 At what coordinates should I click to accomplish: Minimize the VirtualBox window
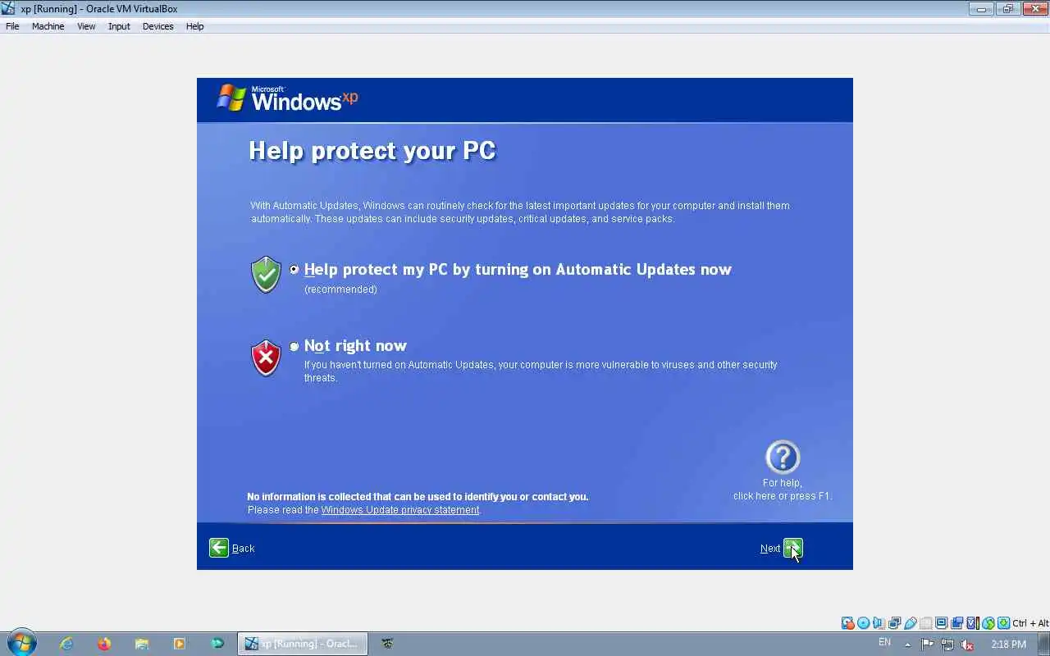[x=980, y=9]
